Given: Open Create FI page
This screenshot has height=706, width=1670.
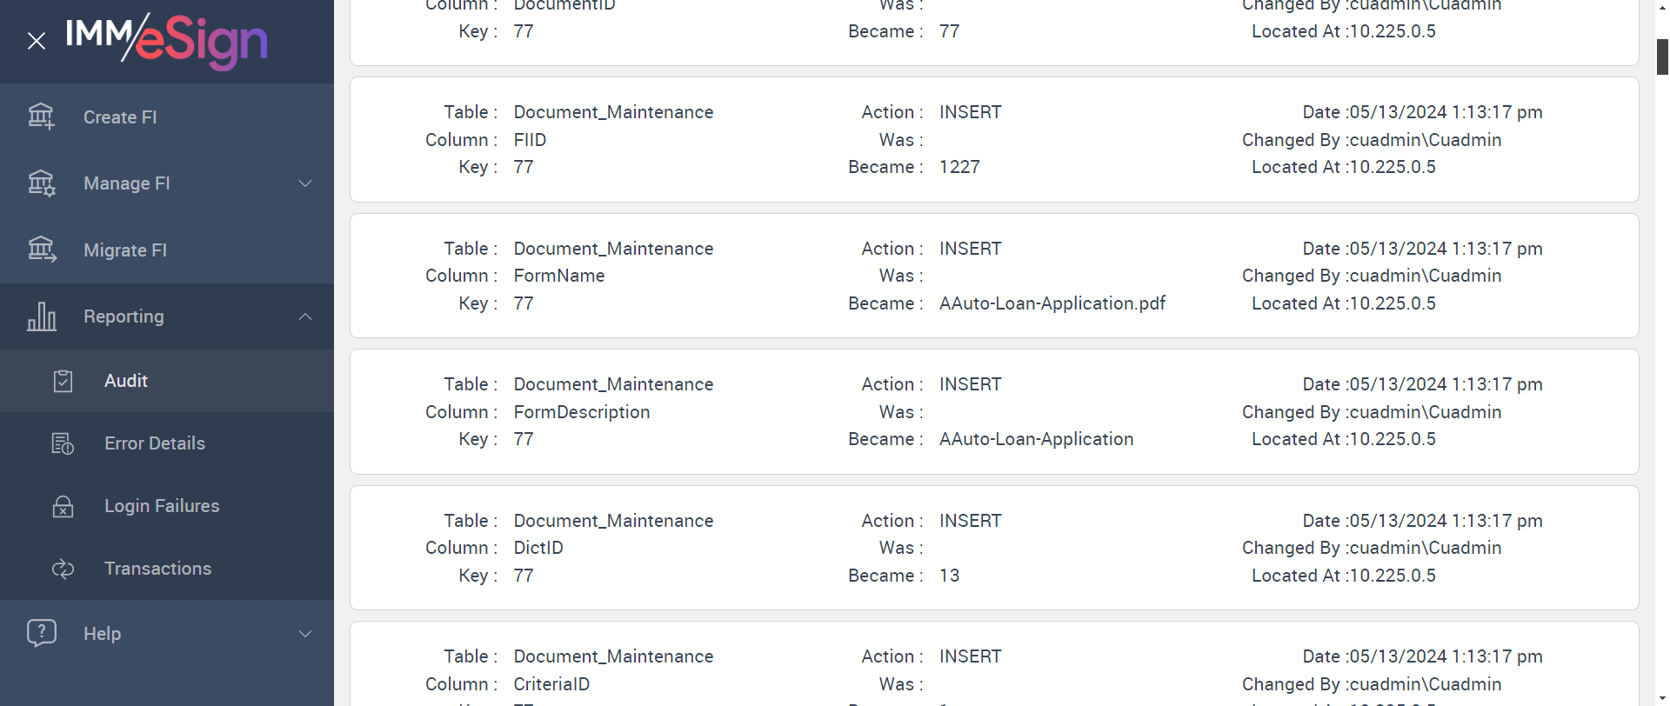Looking at the screenshot, I should click(x=120, y=117).
